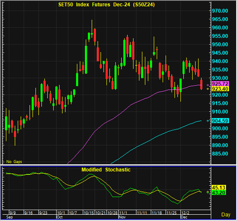Click the yellow 45.13 stochastic value label
This screenshot has width=237, height=221.
pos(219,187)
